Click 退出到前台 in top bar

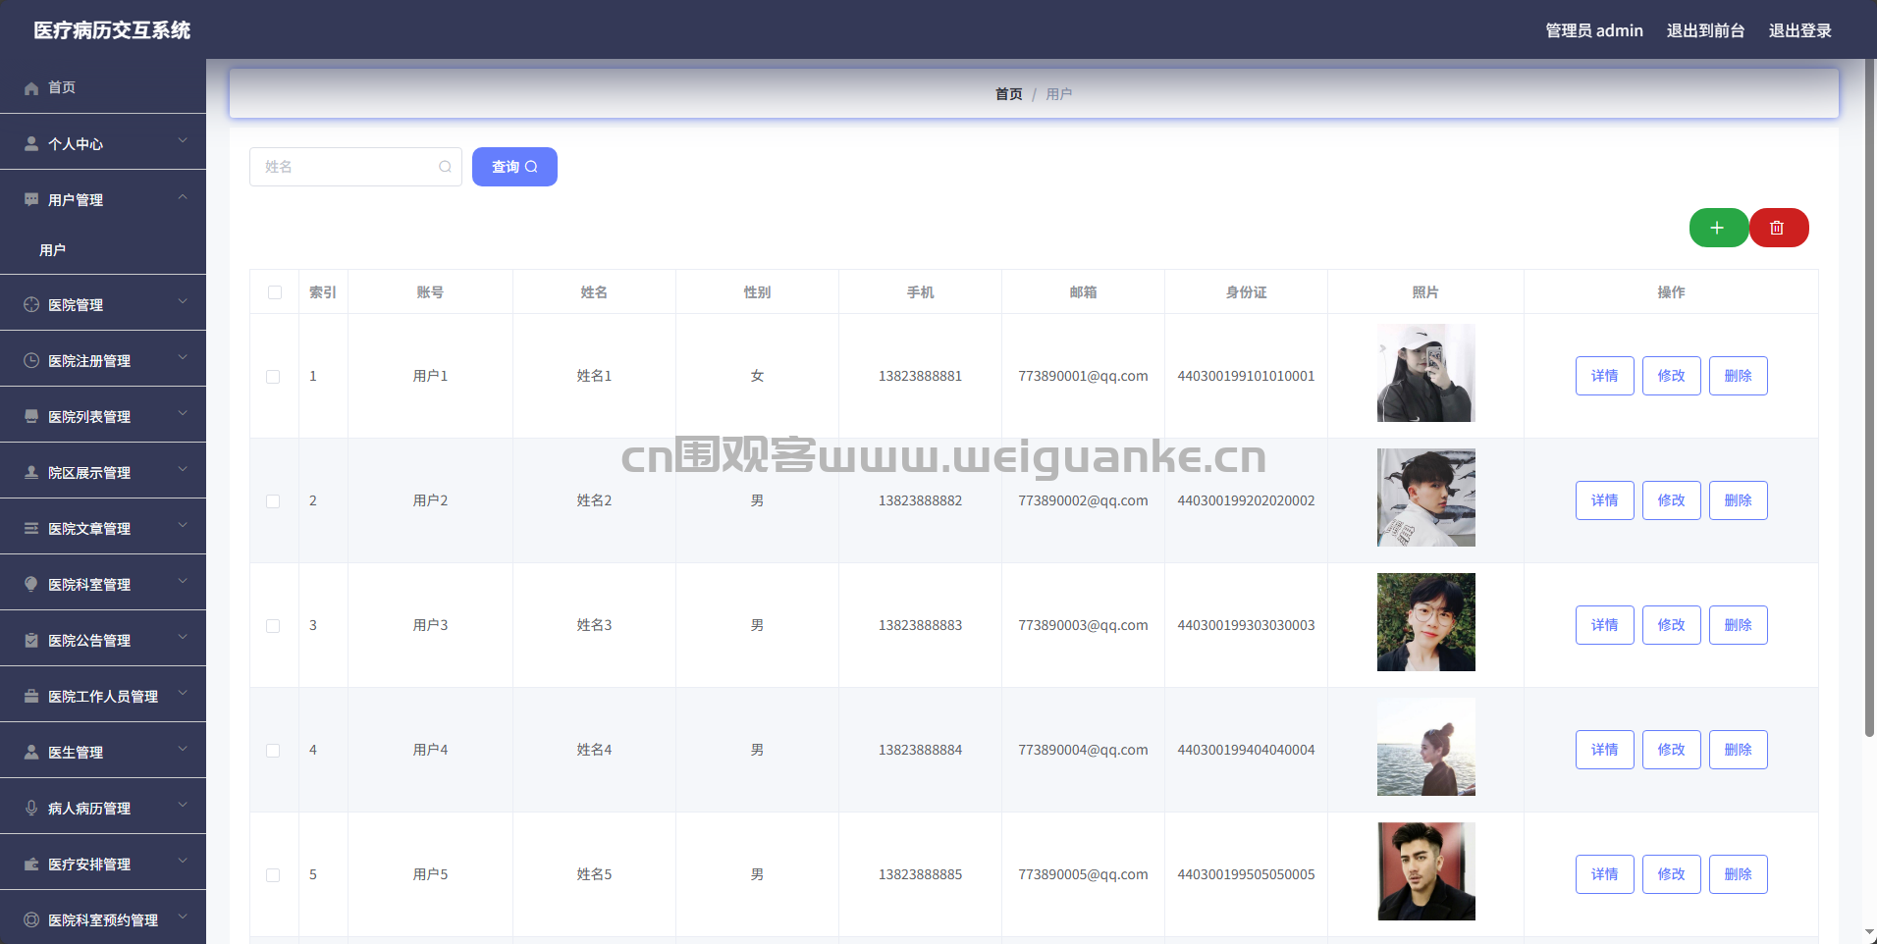pyautogui.click(x=1705, y=30)
